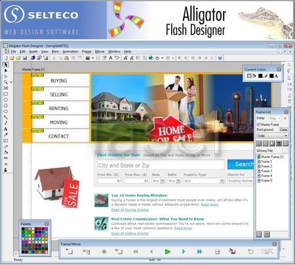Close the Palette panel
The width and height of the screenshot is (295, 265).
[47, 224]
